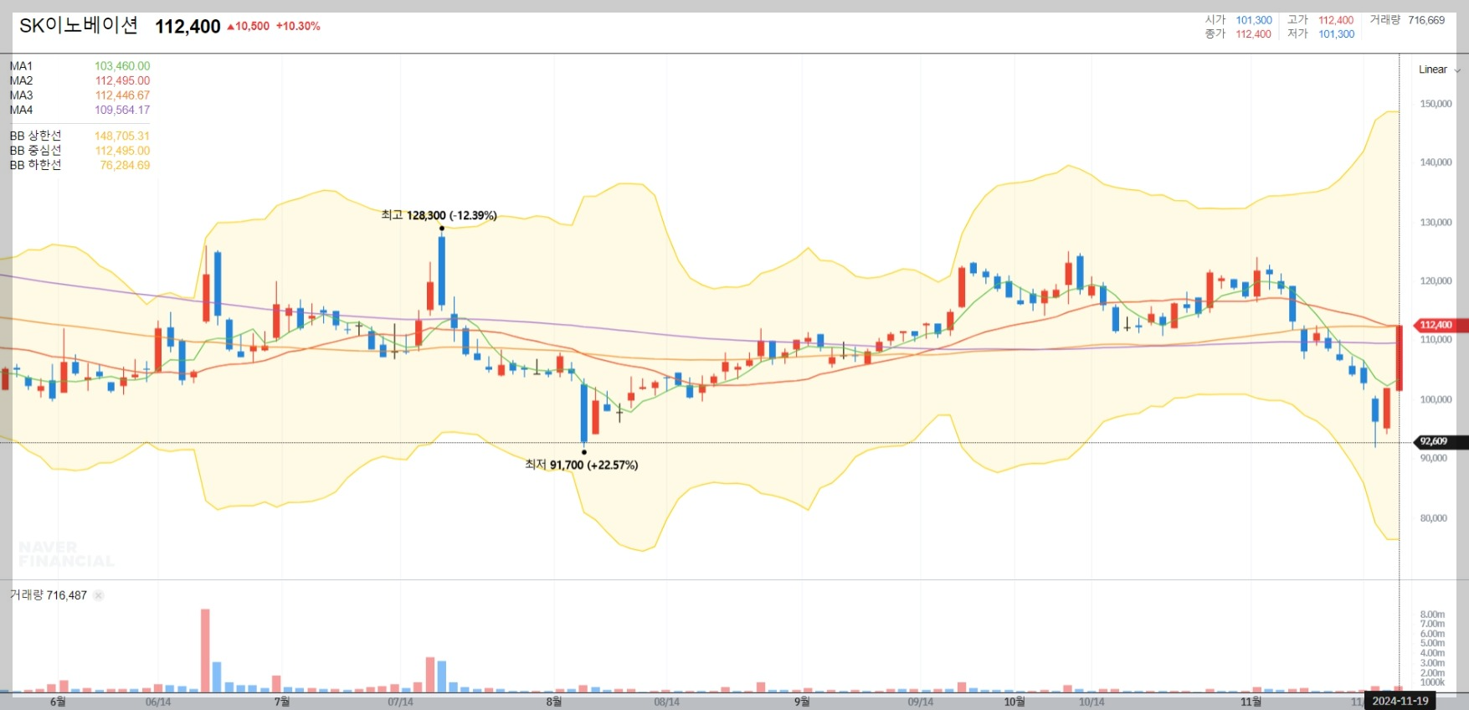Open the Linear scale dropdown
This screenshot has height=710, width=1469.
click(x=1439, y=69)
